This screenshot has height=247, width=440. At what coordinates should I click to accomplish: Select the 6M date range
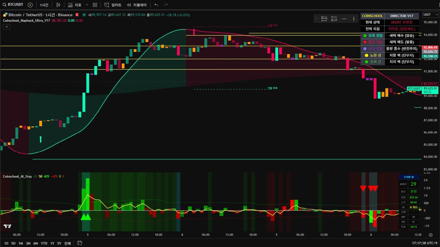(x=35, y=243)
